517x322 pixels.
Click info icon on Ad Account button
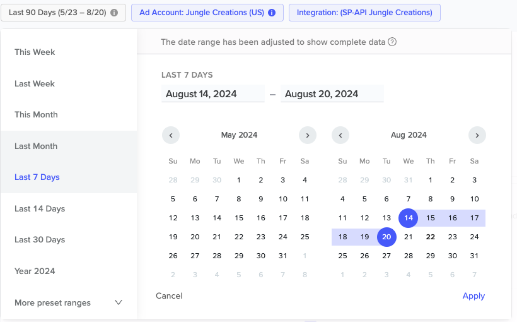(272, 13)
